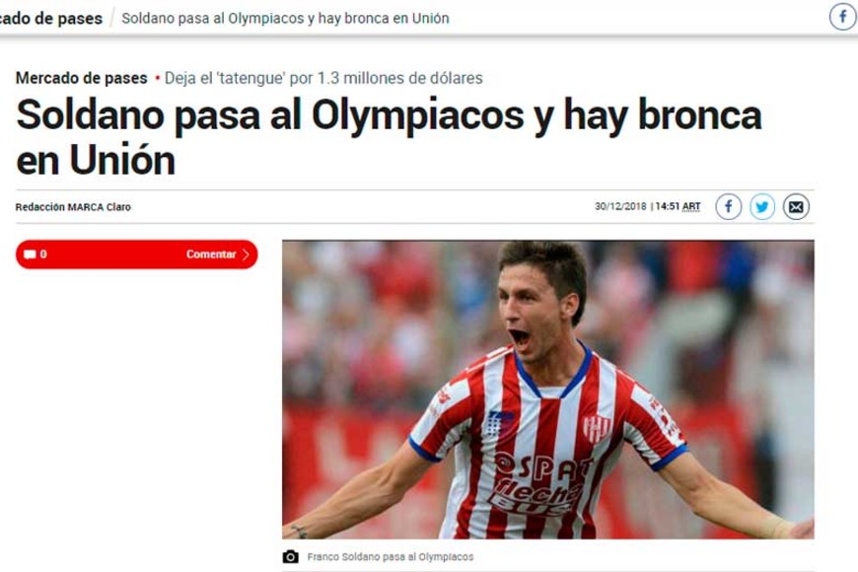Share article via Twitter icon
This screenshot has height=572, width=858.
[x=762, y=207]
